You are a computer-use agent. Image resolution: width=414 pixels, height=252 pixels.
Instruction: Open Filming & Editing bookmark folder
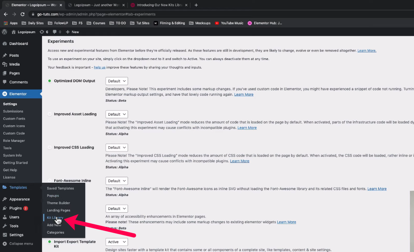click(169, 23)
